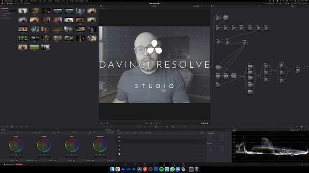Open Finder from the Dock
The image size is (309, 173).
[x=112, y=169]
